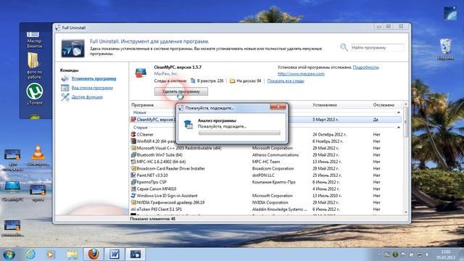Select eToken PKI Client 5.1 SP1 row
This screenshot has height=261, width=464.
tap(266, 210)
